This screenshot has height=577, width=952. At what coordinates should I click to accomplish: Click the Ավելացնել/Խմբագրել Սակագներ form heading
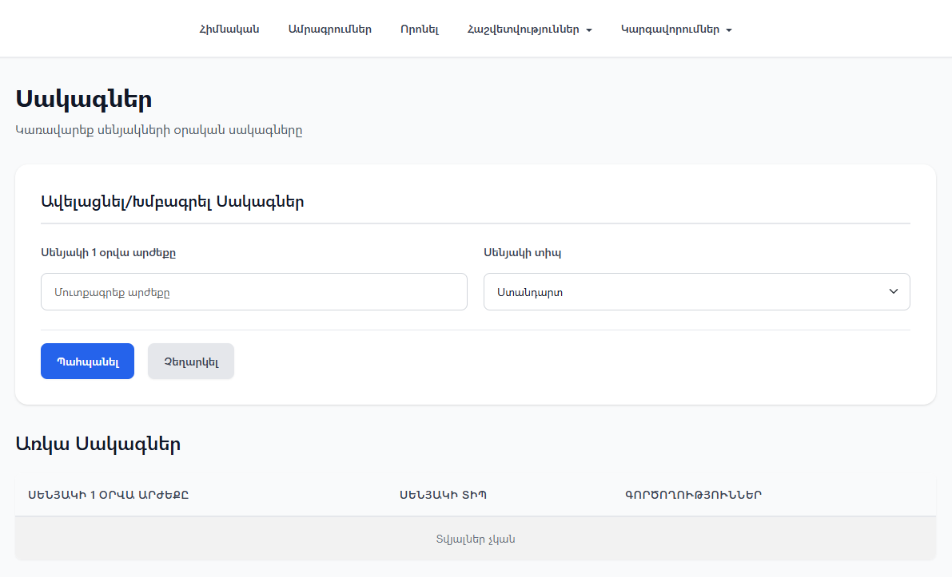click(172, 201)
